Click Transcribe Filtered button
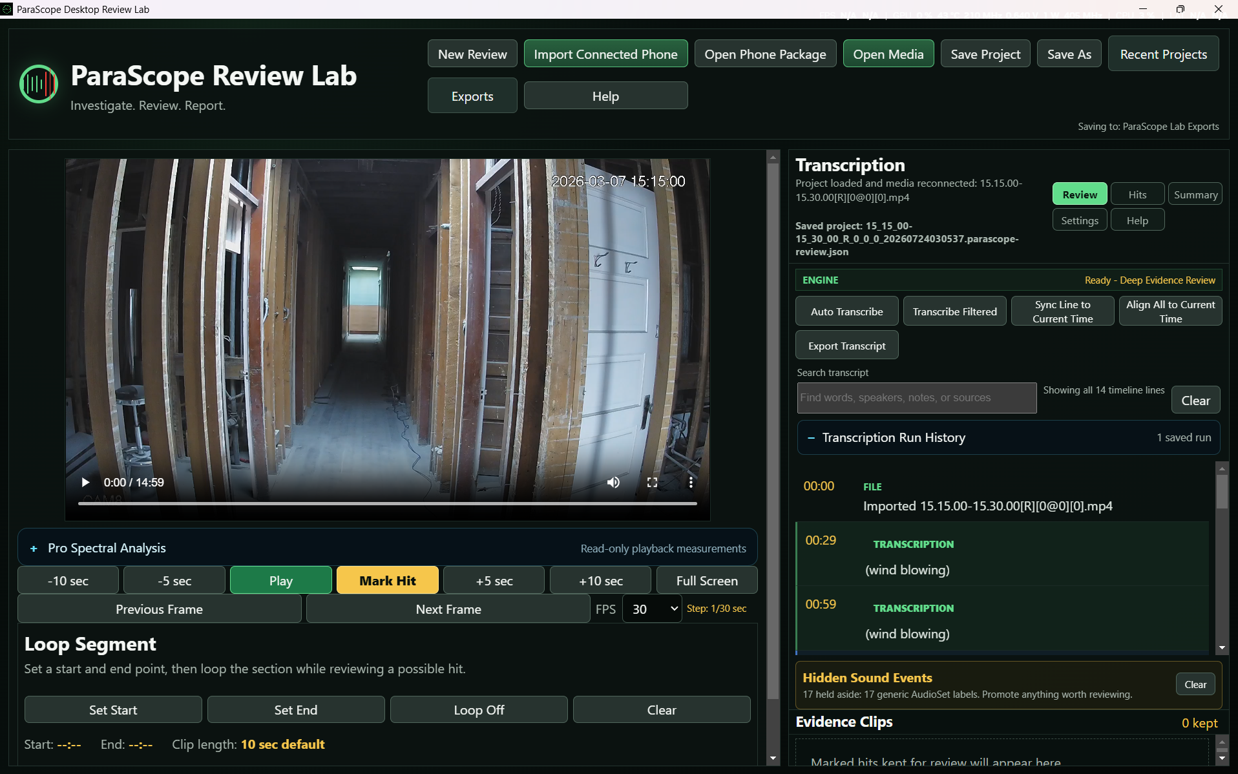This screenshot has height=774, width=1238. point(954,311)
